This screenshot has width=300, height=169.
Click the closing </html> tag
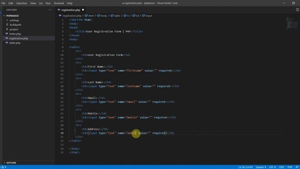click(x=74, y=153)
